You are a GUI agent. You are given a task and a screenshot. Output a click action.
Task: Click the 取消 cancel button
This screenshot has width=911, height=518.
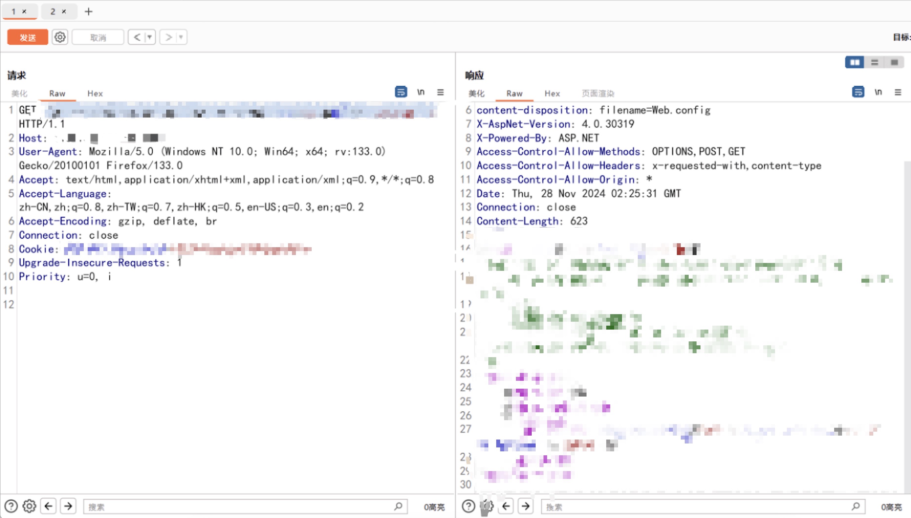(x=98, y=37)
